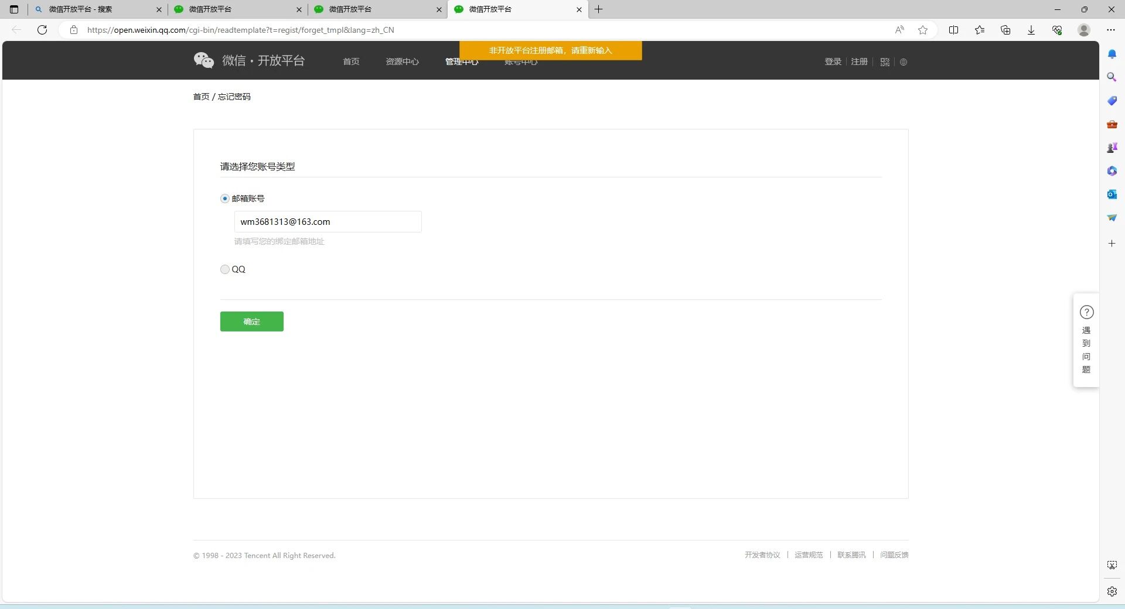Click the 登录 link
This screenshot has width=1125, height=609.
click(833, 61)
